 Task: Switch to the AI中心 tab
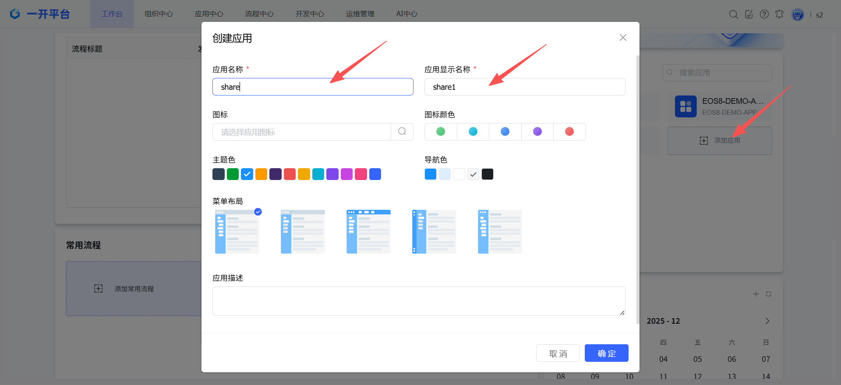(406, 14)
